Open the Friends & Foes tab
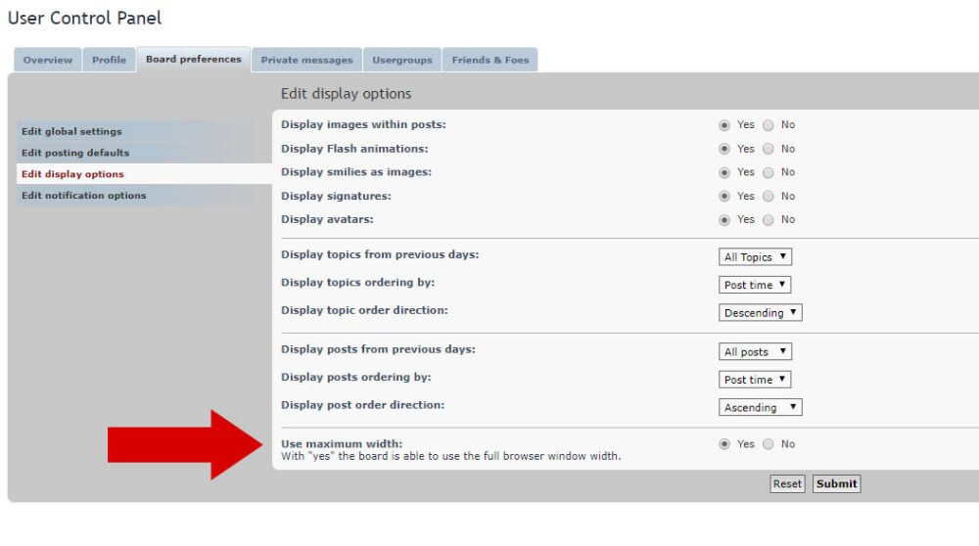The width and height of the screenshot is (979, 546). pos(490,60)
